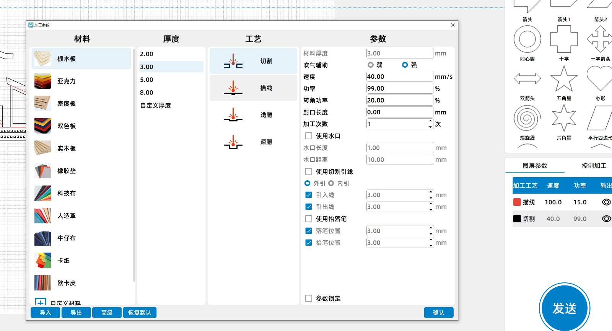Select the 切割 cutting process icon
This screenshot has width=612, height=331.
point(233,61)
